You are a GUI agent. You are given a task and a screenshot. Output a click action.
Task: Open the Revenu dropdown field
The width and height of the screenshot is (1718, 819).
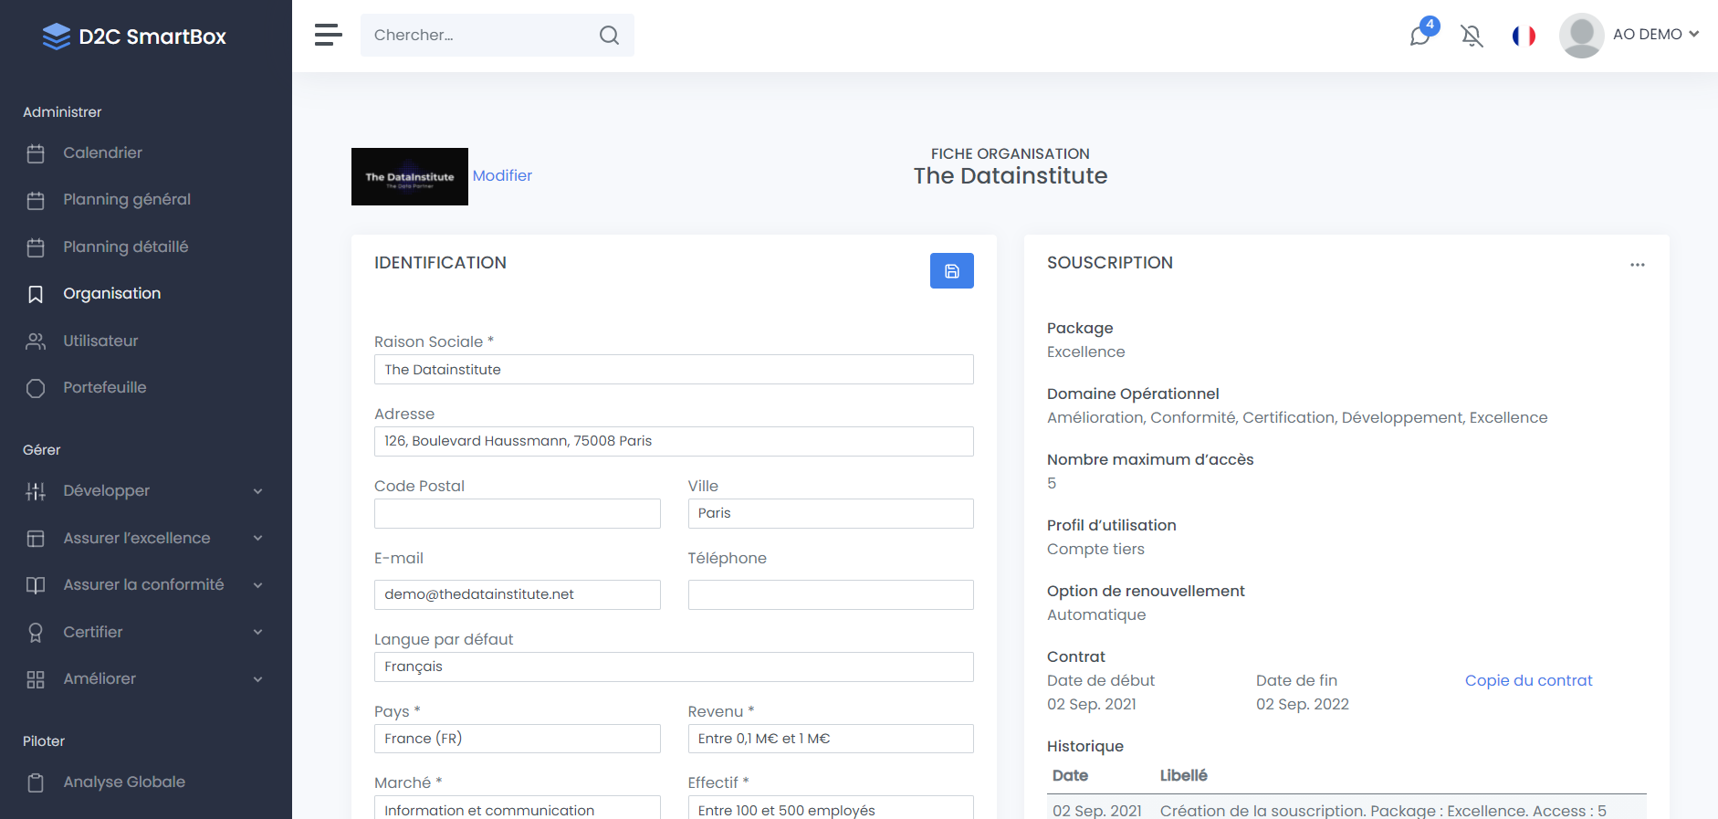point(830,739)
